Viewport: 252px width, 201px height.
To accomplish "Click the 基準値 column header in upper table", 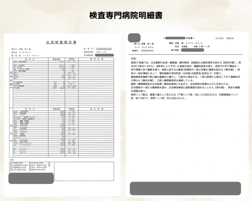I will click(71, 59).
